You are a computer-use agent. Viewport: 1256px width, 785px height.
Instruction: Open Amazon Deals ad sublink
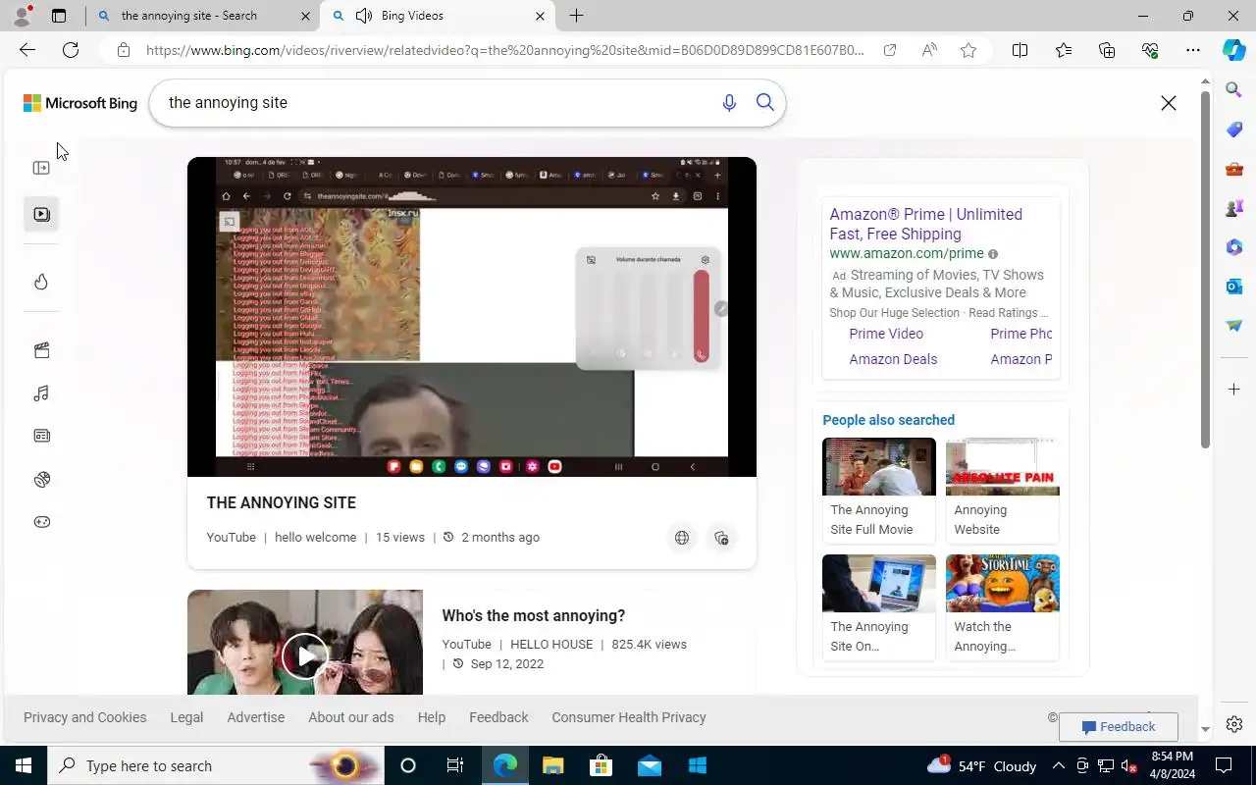pos(893,359)
